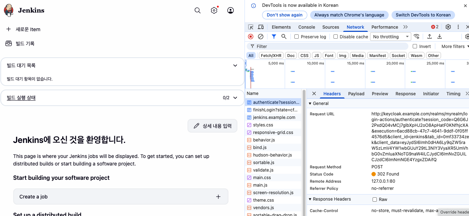Click the plus icon beside 새로운 Item
The image size is (469, 216).
tap(9, 29)
